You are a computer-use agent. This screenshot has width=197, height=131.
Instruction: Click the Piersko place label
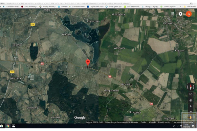click(66, 35)
